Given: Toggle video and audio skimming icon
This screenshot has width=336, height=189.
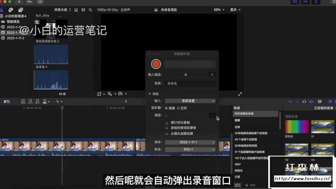Looking at the screenshot, I should tap(290, 101).
